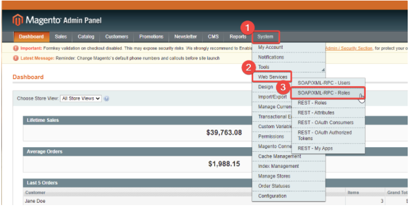Open the Newsletter menu
Image resolution: width=410 pixels, height=212 pixels.
(185, 37)
